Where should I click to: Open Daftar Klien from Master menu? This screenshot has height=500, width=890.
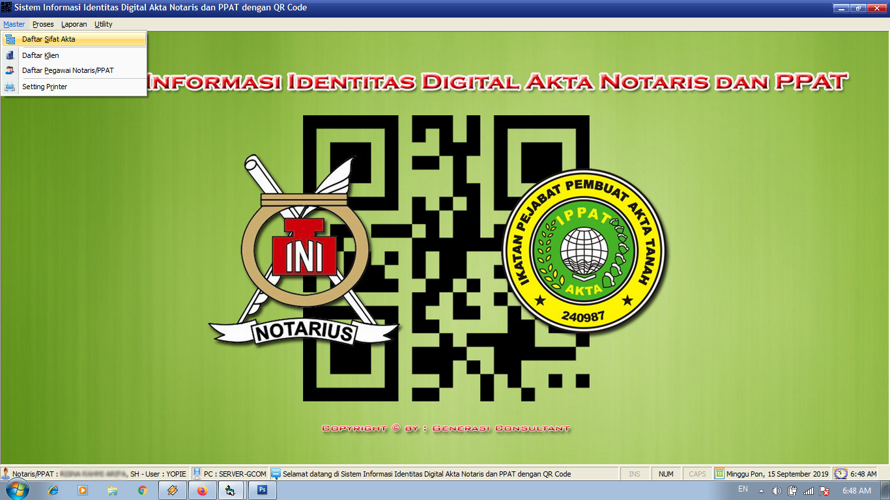click(40, 55)
